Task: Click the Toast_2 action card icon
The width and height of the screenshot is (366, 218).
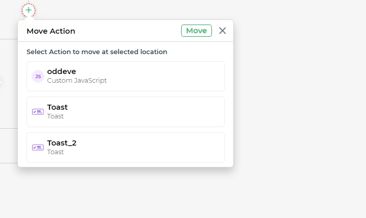Action: coord(38,148)
